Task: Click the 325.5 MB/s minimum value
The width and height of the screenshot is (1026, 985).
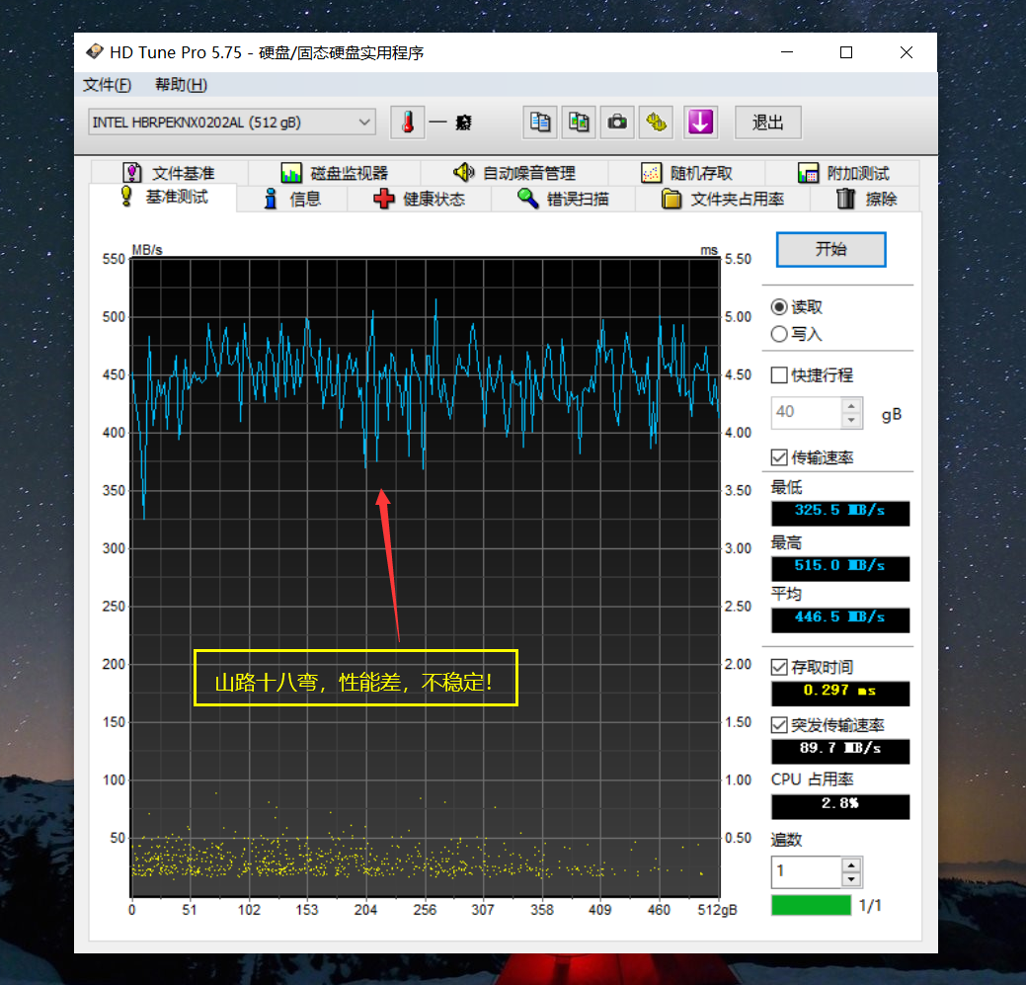Action: click(x=840, y=513)
